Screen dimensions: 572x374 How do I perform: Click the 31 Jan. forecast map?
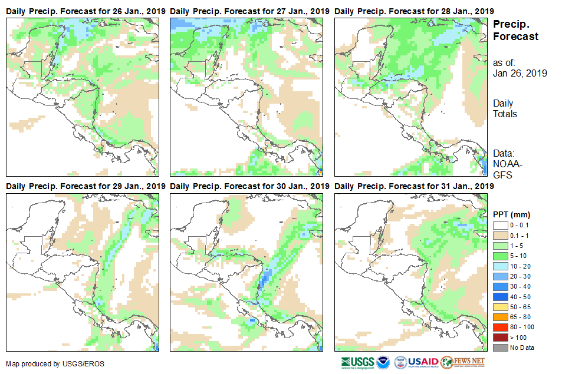[411, 272]
